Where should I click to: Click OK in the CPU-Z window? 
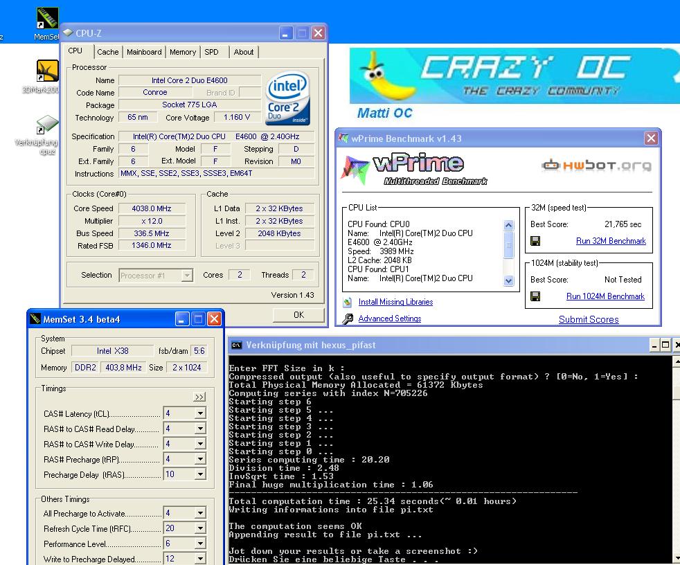point(299,315)
